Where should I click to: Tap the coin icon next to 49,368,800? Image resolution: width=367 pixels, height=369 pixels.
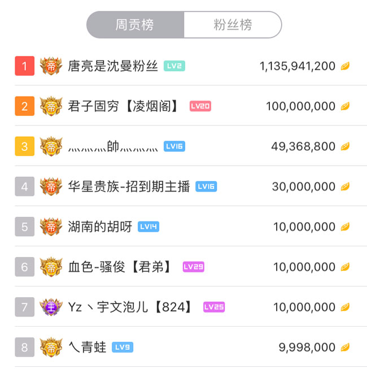(x=345, y=146)
